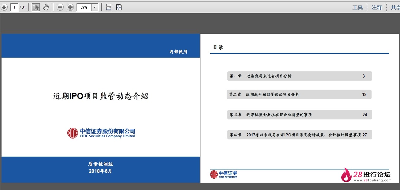The width and height of the screenshot is (400, 190).
Task: Click the 59% zoom value field
Action: 84,7
